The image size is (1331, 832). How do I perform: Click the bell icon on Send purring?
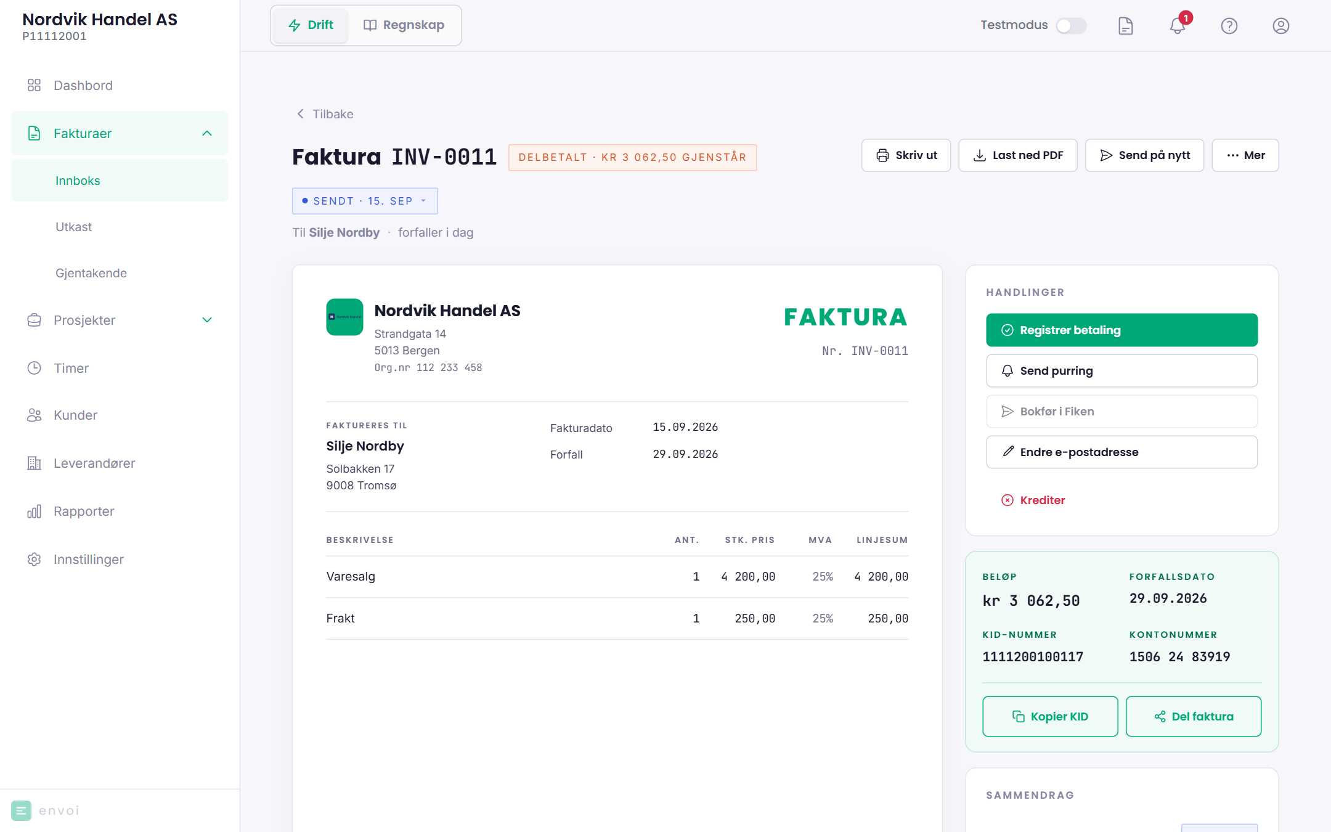coord(1007,371)
